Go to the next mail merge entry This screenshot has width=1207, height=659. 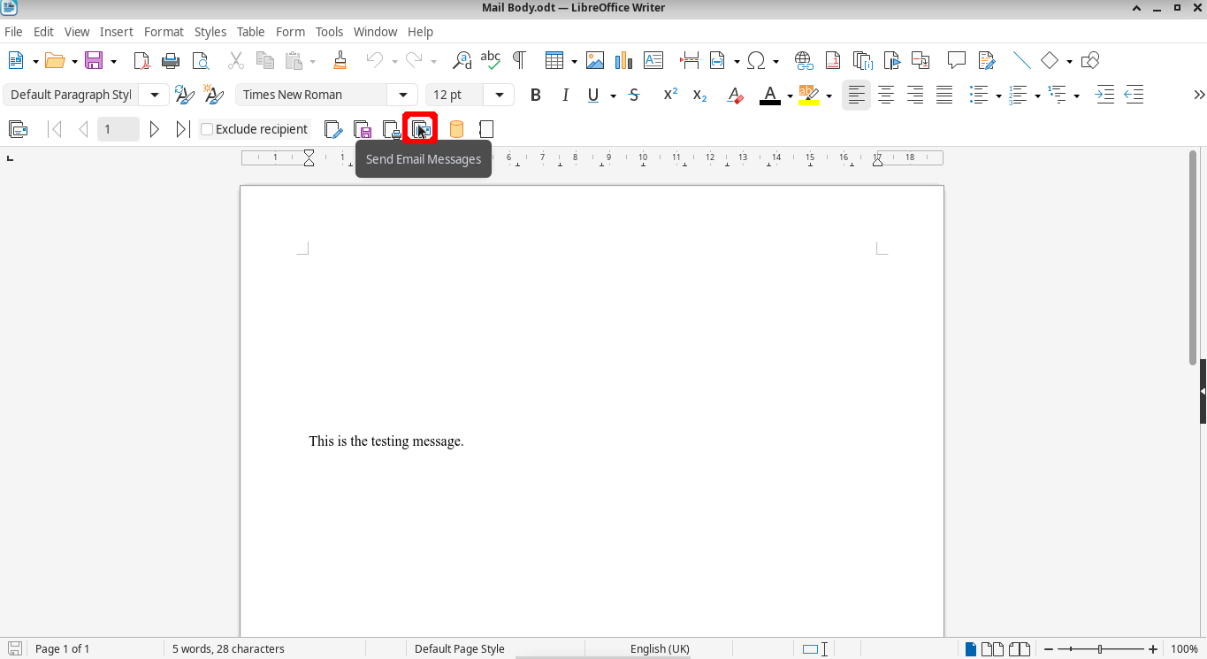[155, 129]
